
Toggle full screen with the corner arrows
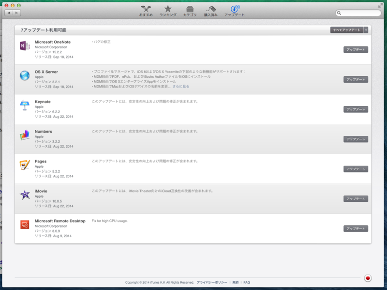click(x=380, y=6)
